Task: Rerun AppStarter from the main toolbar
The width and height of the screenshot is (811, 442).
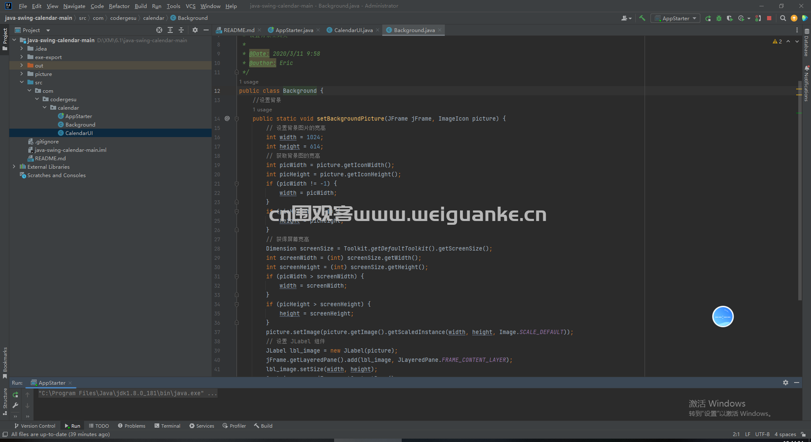Action: 708,18
